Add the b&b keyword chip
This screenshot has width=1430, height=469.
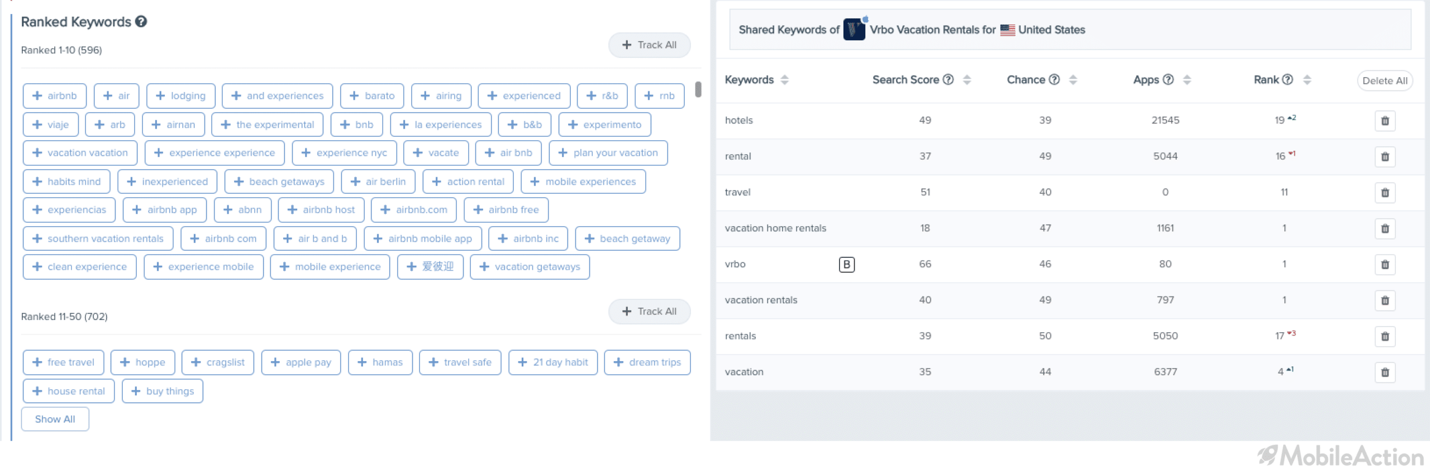525,125
